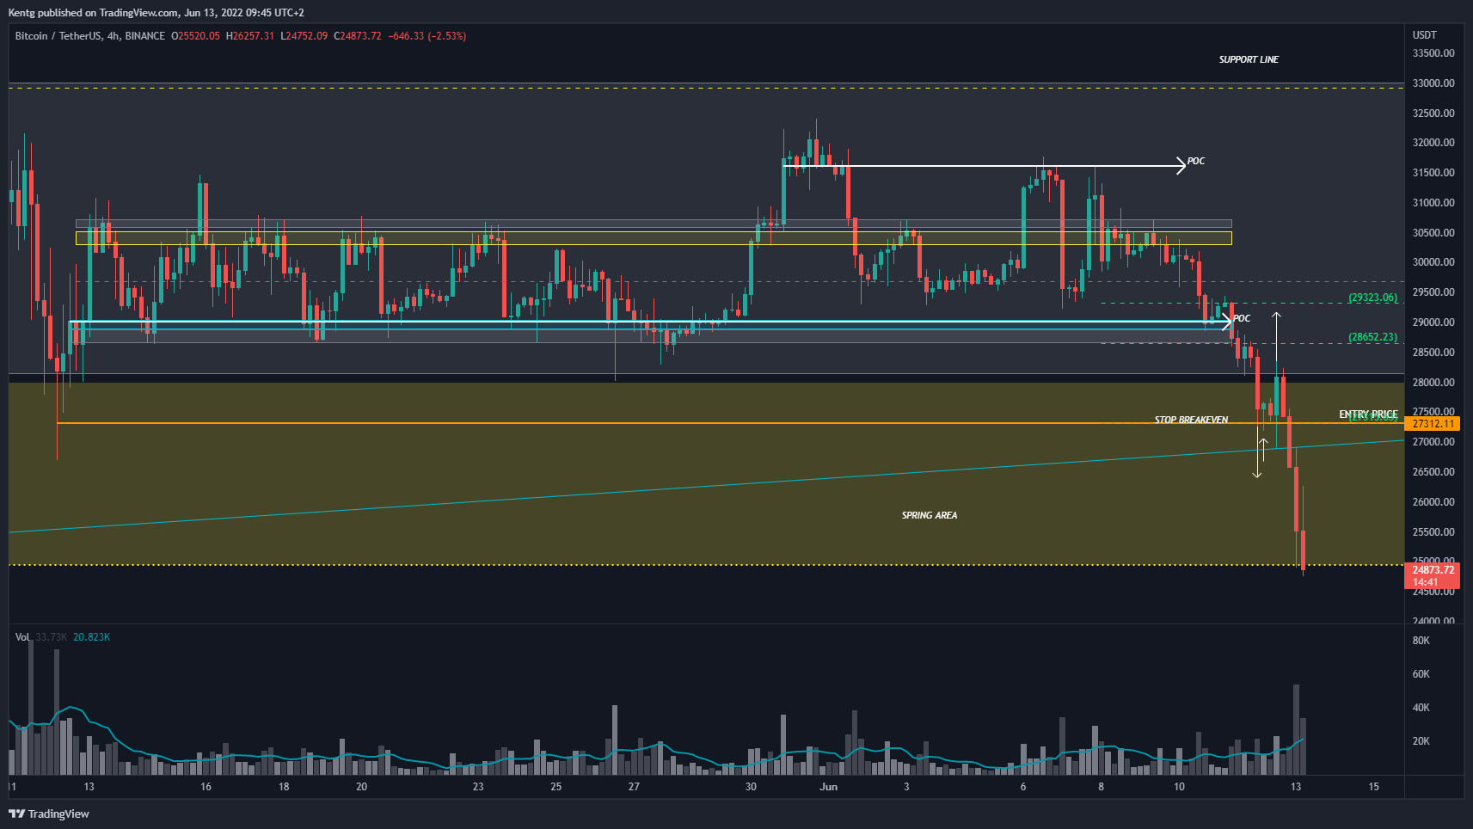This screenshot has width=1473, height=829.
Task: Click date 15 on the time axis
Action: 1373,787
